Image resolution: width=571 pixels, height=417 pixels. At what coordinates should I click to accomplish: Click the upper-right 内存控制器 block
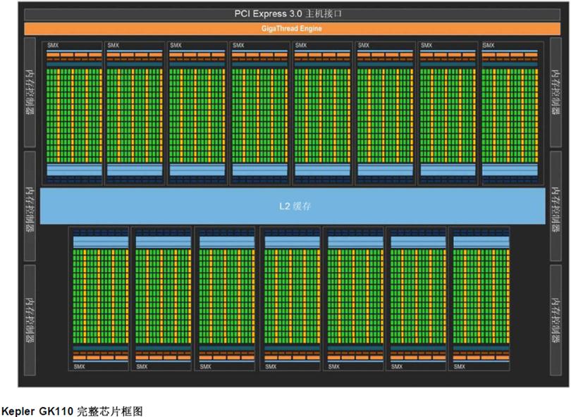[x=555, y=92]
